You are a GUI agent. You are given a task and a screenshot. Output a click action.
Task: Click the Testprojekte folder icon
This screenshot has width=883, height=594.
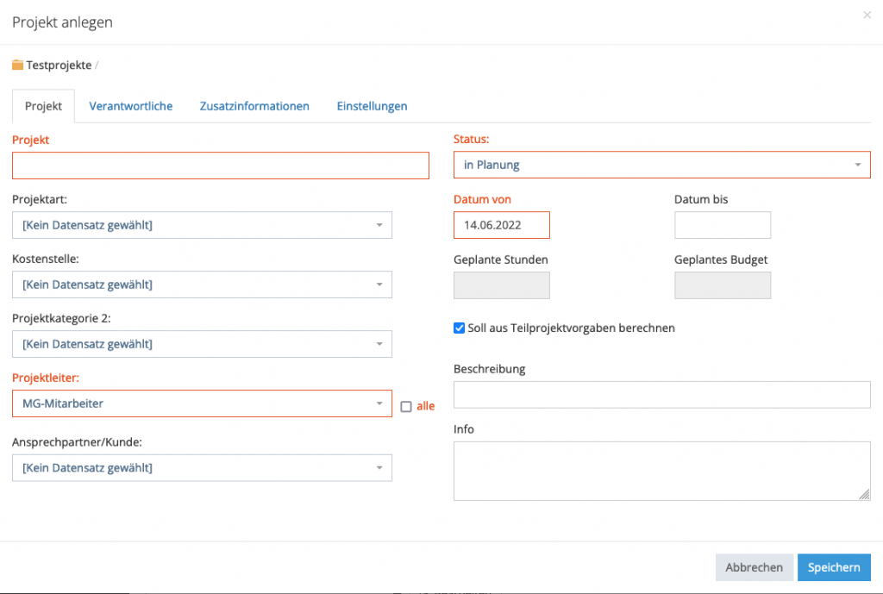18,66
